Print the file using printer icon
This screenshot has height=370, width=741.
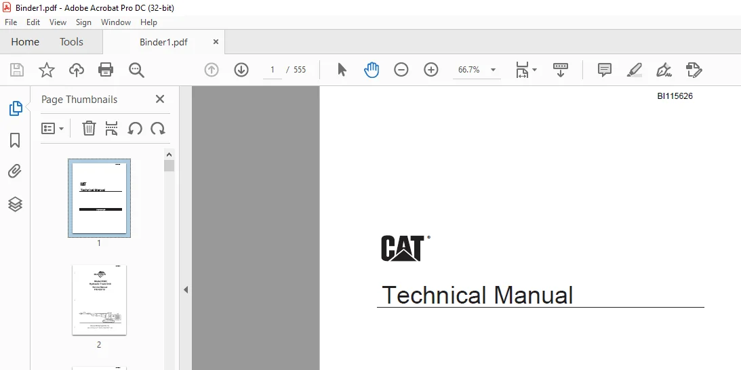point(105,70)
